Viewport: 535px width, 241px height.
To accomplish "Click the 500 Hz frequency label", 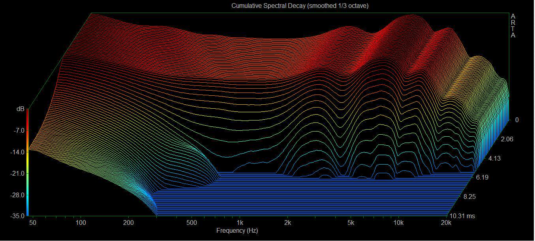I will [191, 223].
